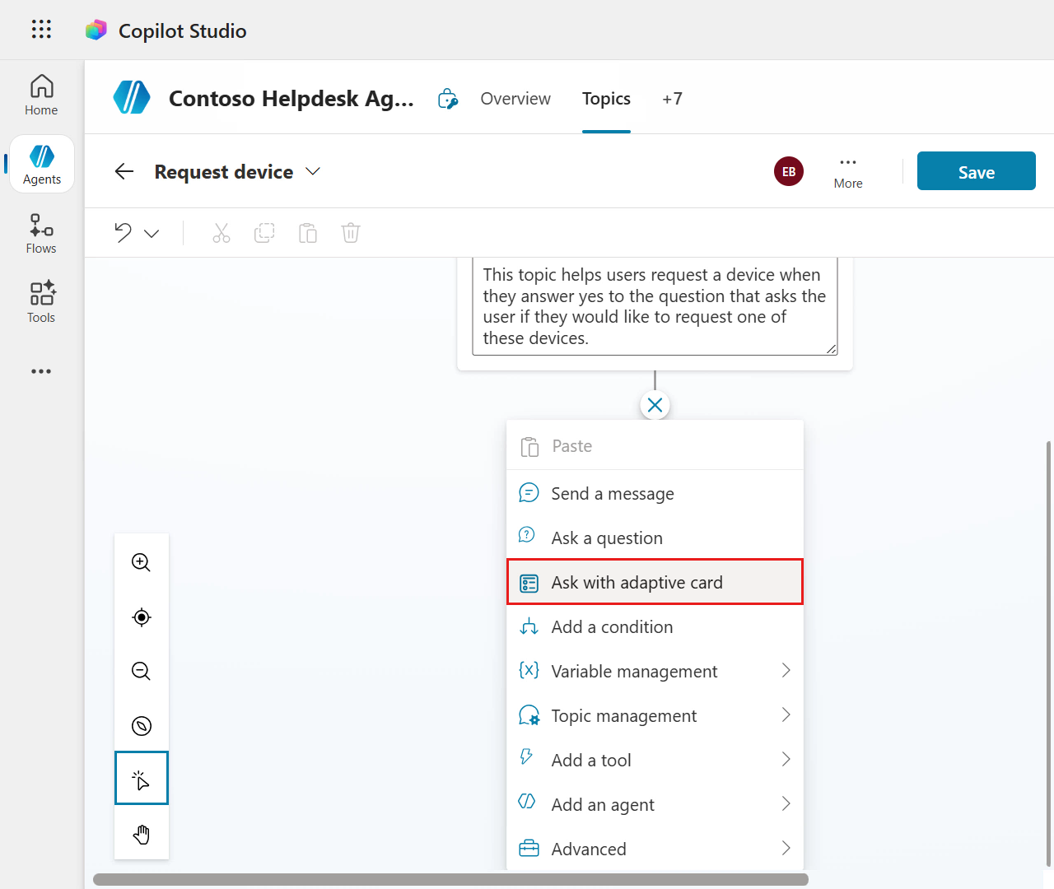Open the Flows section in the sidebar
Image resolution: width=1054 pixels, height=889 pixels.
pos(40,233)
